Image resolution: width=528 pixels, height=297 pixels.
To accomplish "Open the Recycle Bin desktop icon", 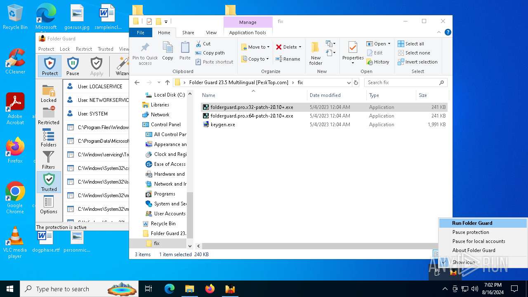I will pyautogui.click(x=15, y=17).
